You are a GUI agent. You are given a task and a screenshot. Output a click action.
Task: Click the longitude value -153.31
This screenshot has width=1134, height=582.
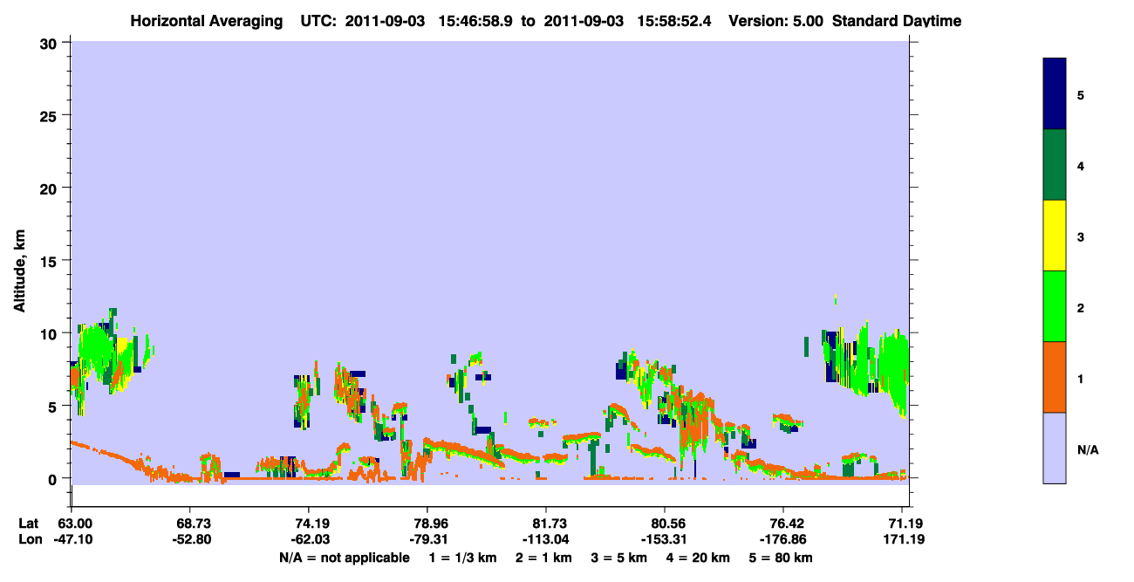(x=665, y=539)
